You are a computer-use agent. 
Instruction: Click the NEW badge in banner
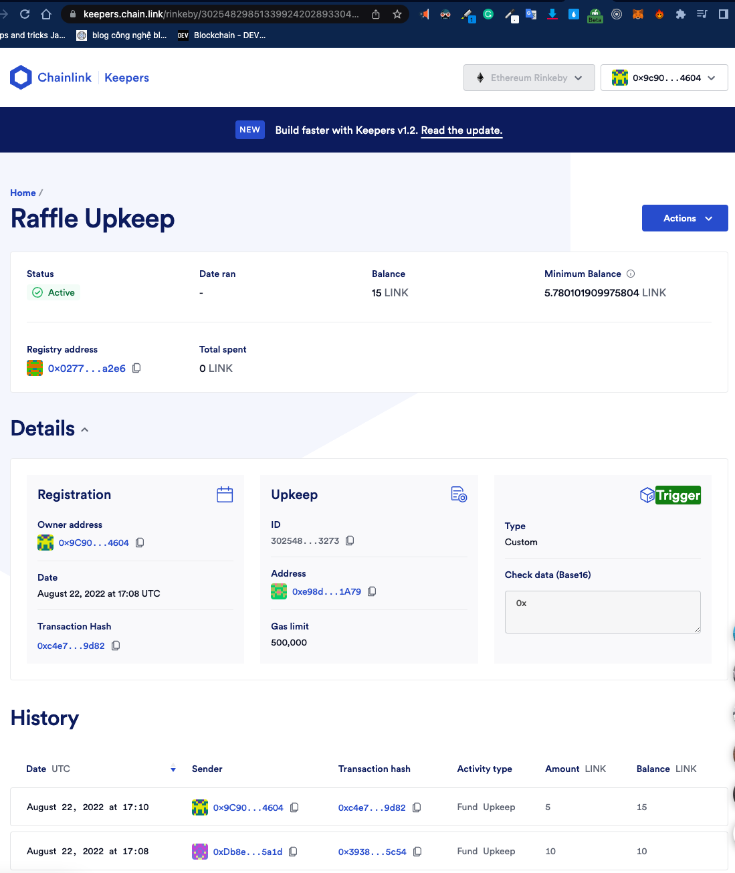click(250, 130)
